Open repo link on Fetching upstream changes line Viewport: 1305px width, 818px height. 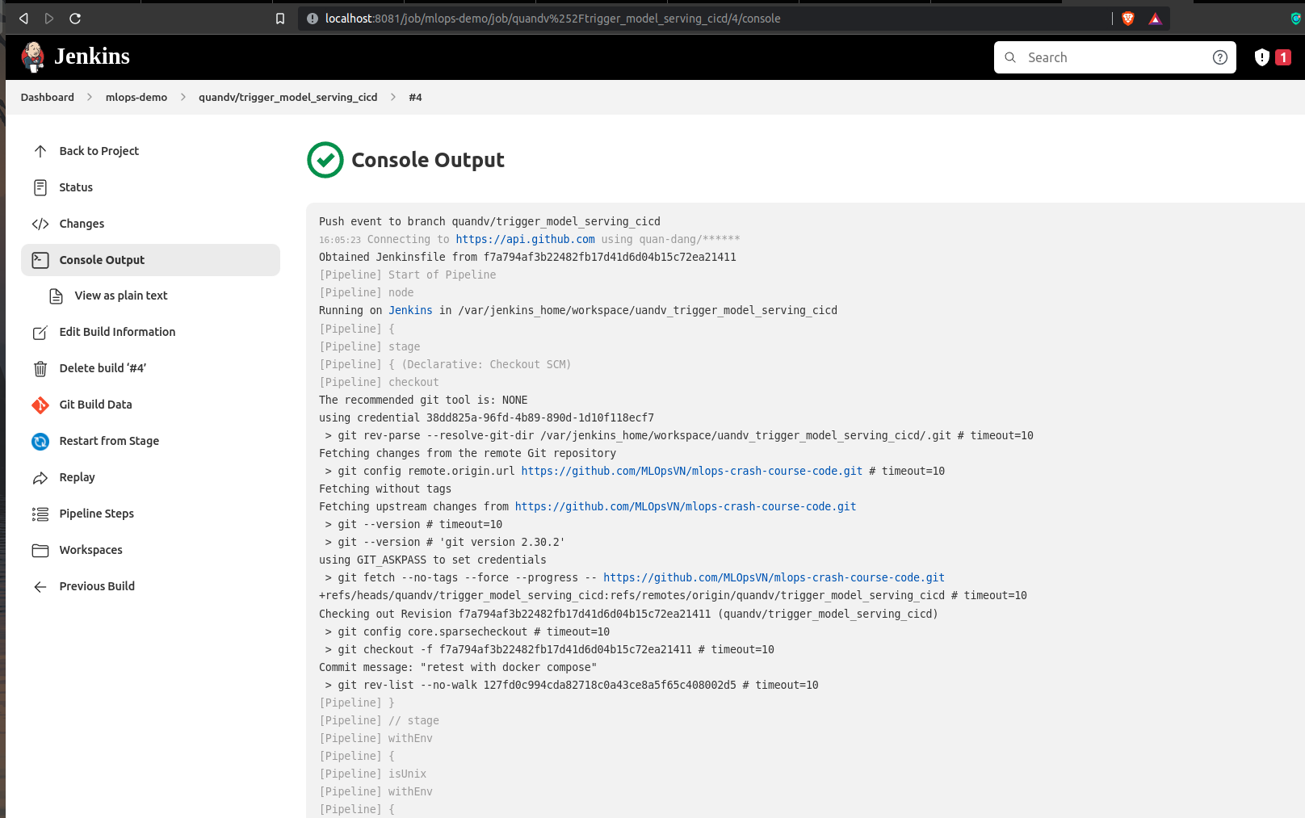click(685, 506)
